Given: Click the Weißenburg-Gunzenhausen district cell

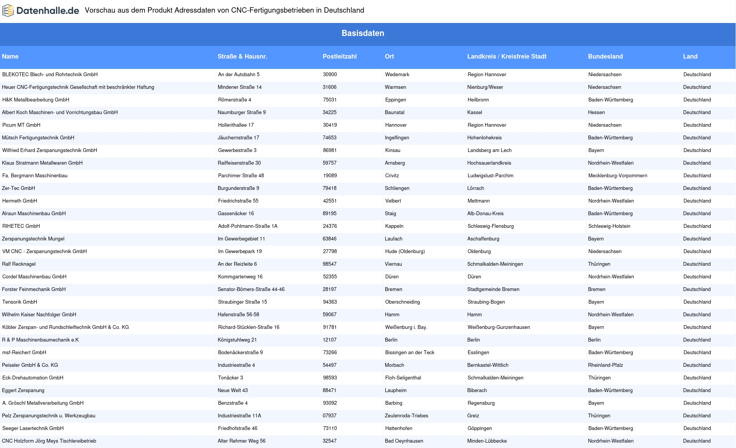Looking at the screenshot, I should tap(498, 327).
